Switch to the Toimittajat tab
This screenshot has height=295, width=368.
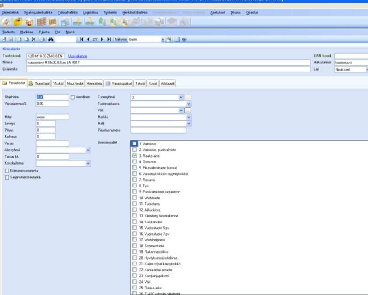[x=39, y=83]
